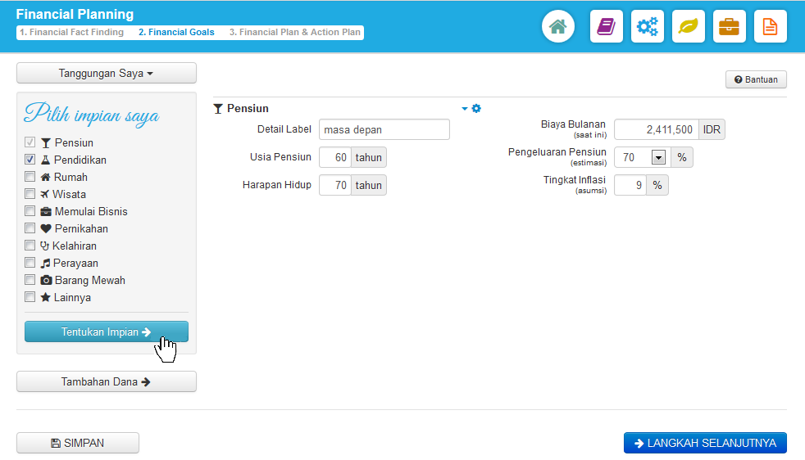Click the yellow leaf icon
The height and width of the screenshot is (460, 805).
pyautogui.click(x=688, y=26)
